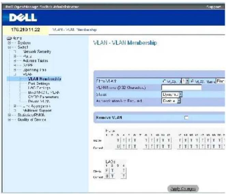Image resolution: width=226 pixels, height=194 pixels.
Task: Expand the Link Aggregation node
Action: click(15, 106)
